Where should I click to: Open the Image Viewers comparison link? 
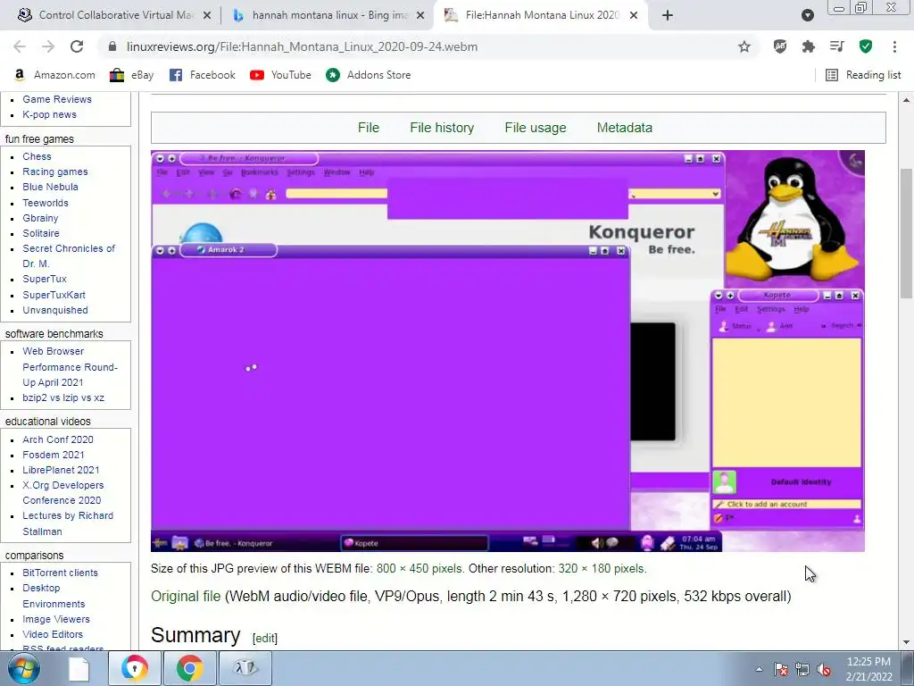[x=56, y=620]
